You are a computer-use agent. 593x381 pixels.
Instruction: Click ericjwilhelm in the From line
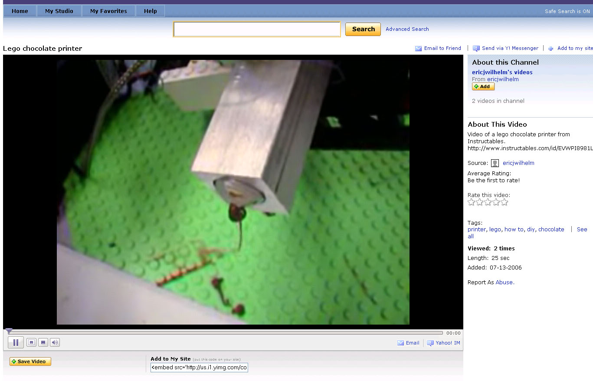pos(503,79)
